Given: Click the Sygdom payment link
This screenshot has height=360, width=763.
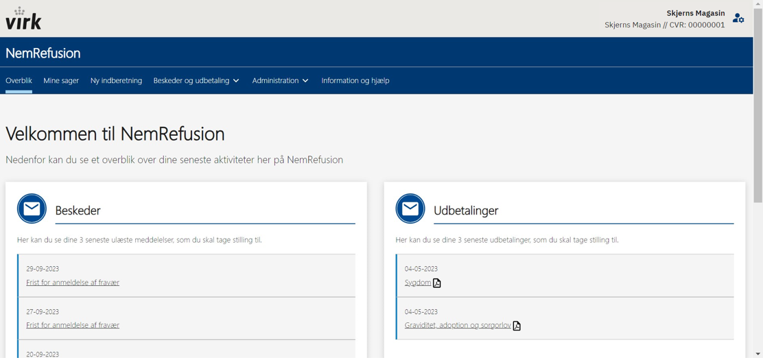Looking at the screenshot, I should [x=417, y=283].
